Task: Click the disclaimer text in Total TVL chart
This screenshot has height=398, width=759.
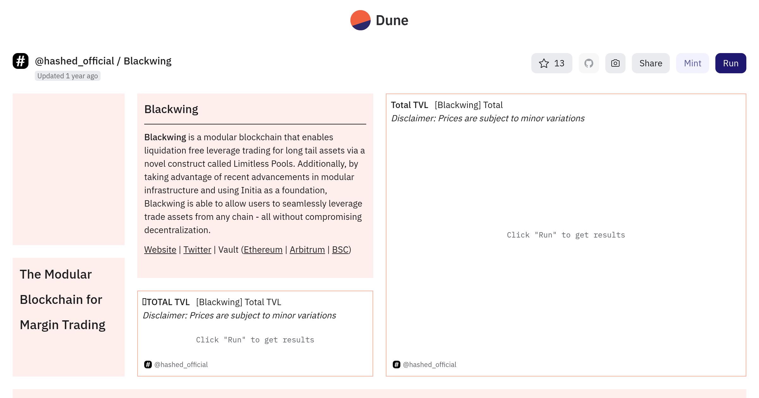Action: coord(488,118)
